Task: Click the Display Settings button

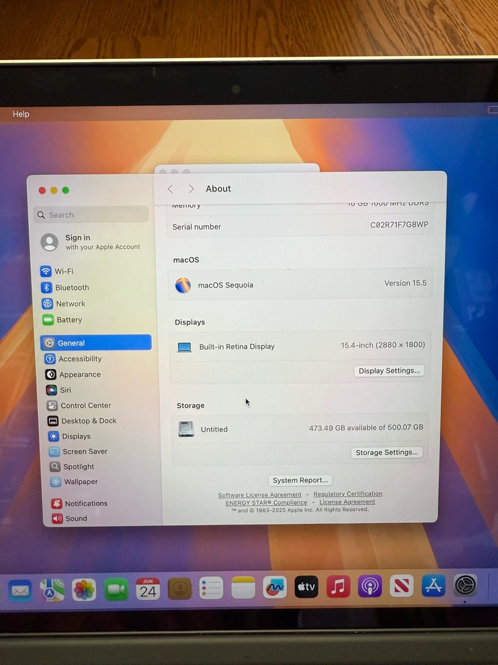Action: tap(389, 371)
